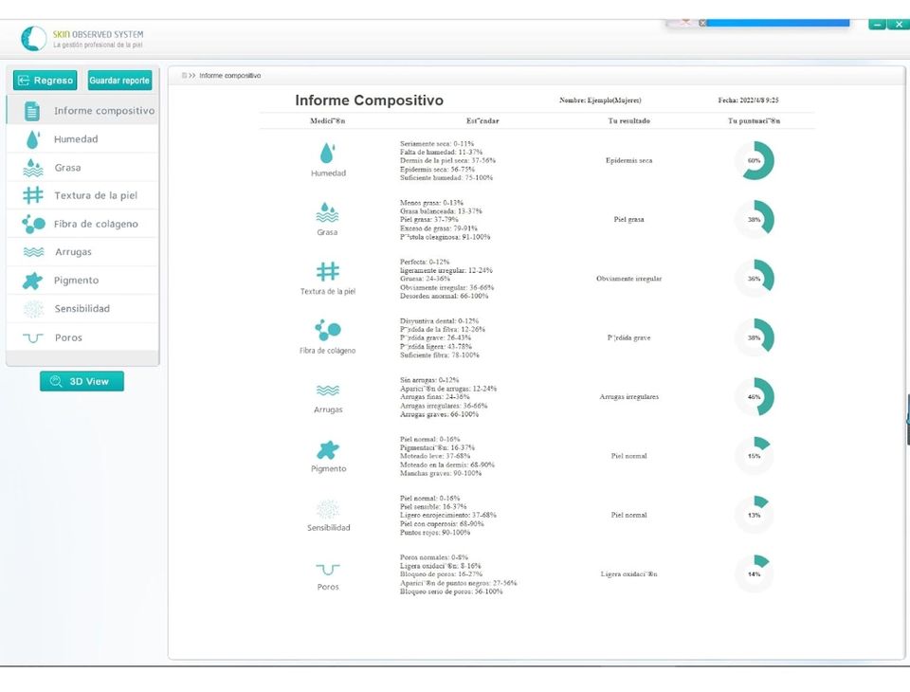The height and width of the screenshot is (692, 910).
Task: Click Grasa icon in report table
Action: pos(327,212)
